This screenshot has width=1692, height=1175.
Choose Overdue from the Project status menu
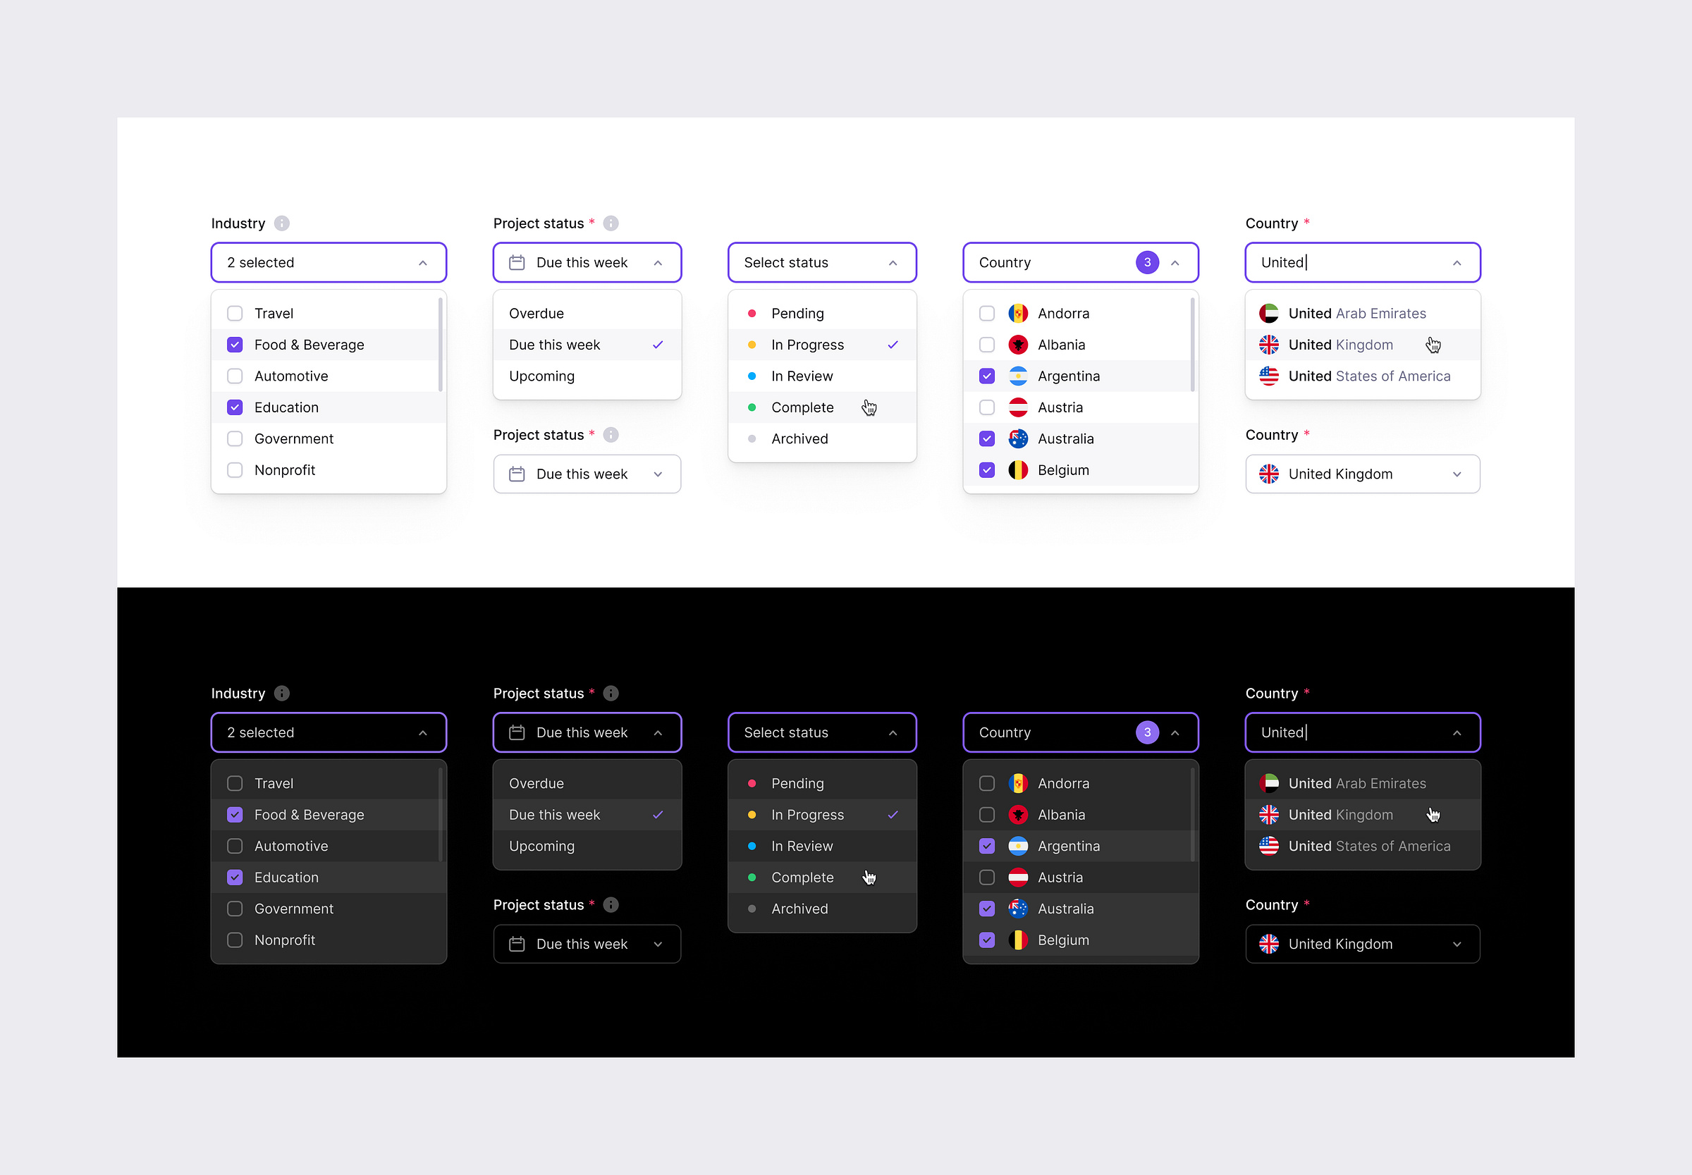click(537, 313)
